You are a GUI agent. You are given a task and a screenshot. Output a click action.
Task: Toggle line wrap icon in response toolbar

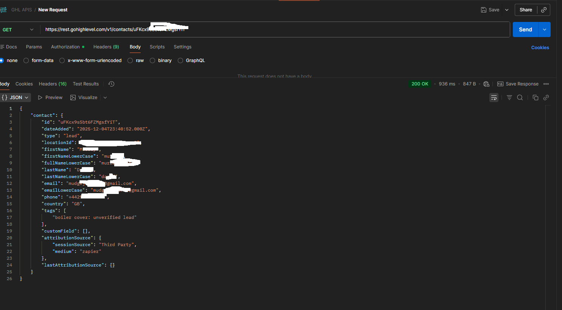494,98
